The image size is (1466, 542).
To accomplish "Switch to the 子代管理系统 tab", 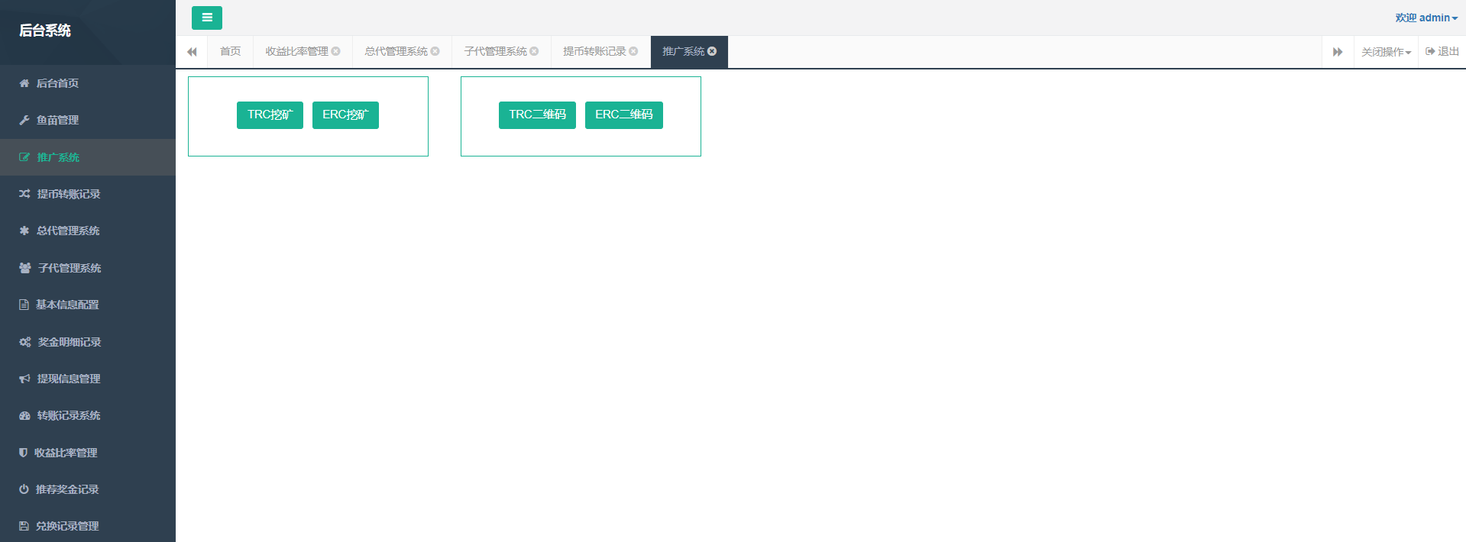I will (x=495, y=51).
